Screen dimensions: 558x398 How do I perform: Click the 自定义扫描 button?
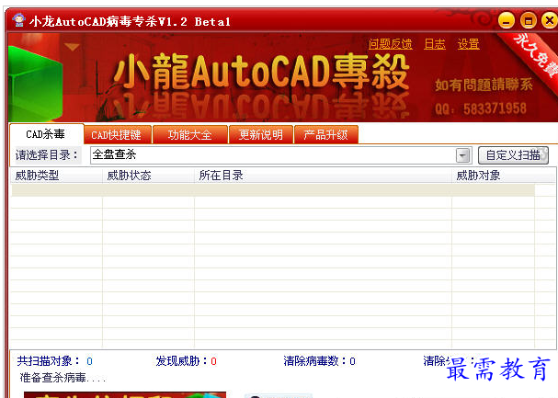(513, 155)
